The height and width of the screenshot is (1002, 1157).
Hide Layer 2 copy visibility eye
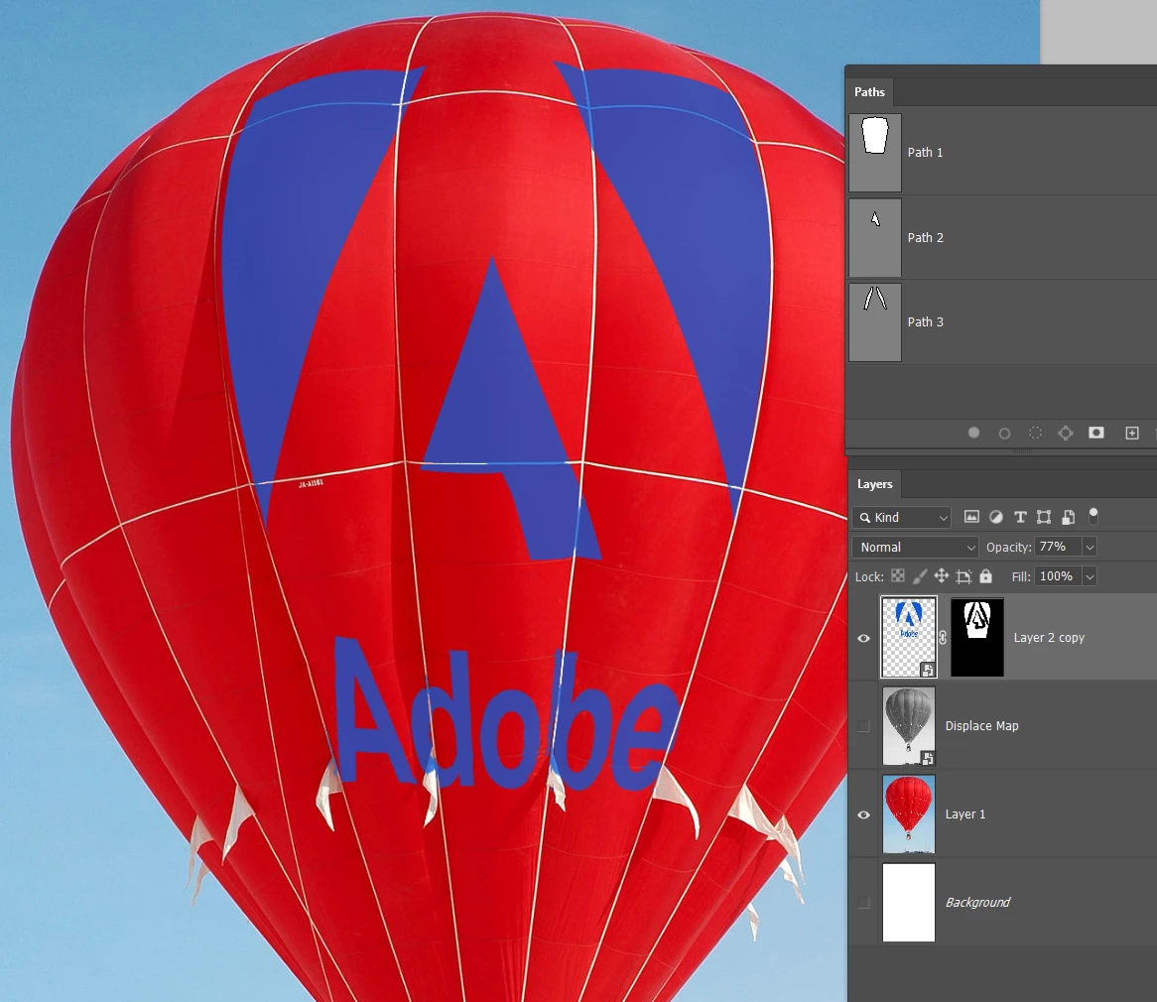coord(863,638)
